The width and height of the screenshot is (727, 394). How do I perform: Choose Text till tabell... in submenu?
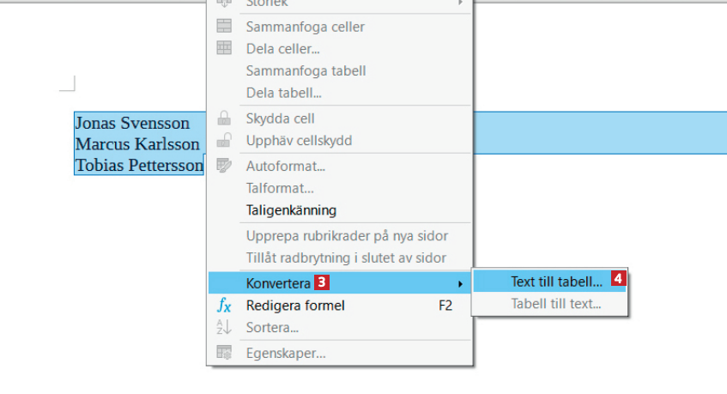(556, 281)
